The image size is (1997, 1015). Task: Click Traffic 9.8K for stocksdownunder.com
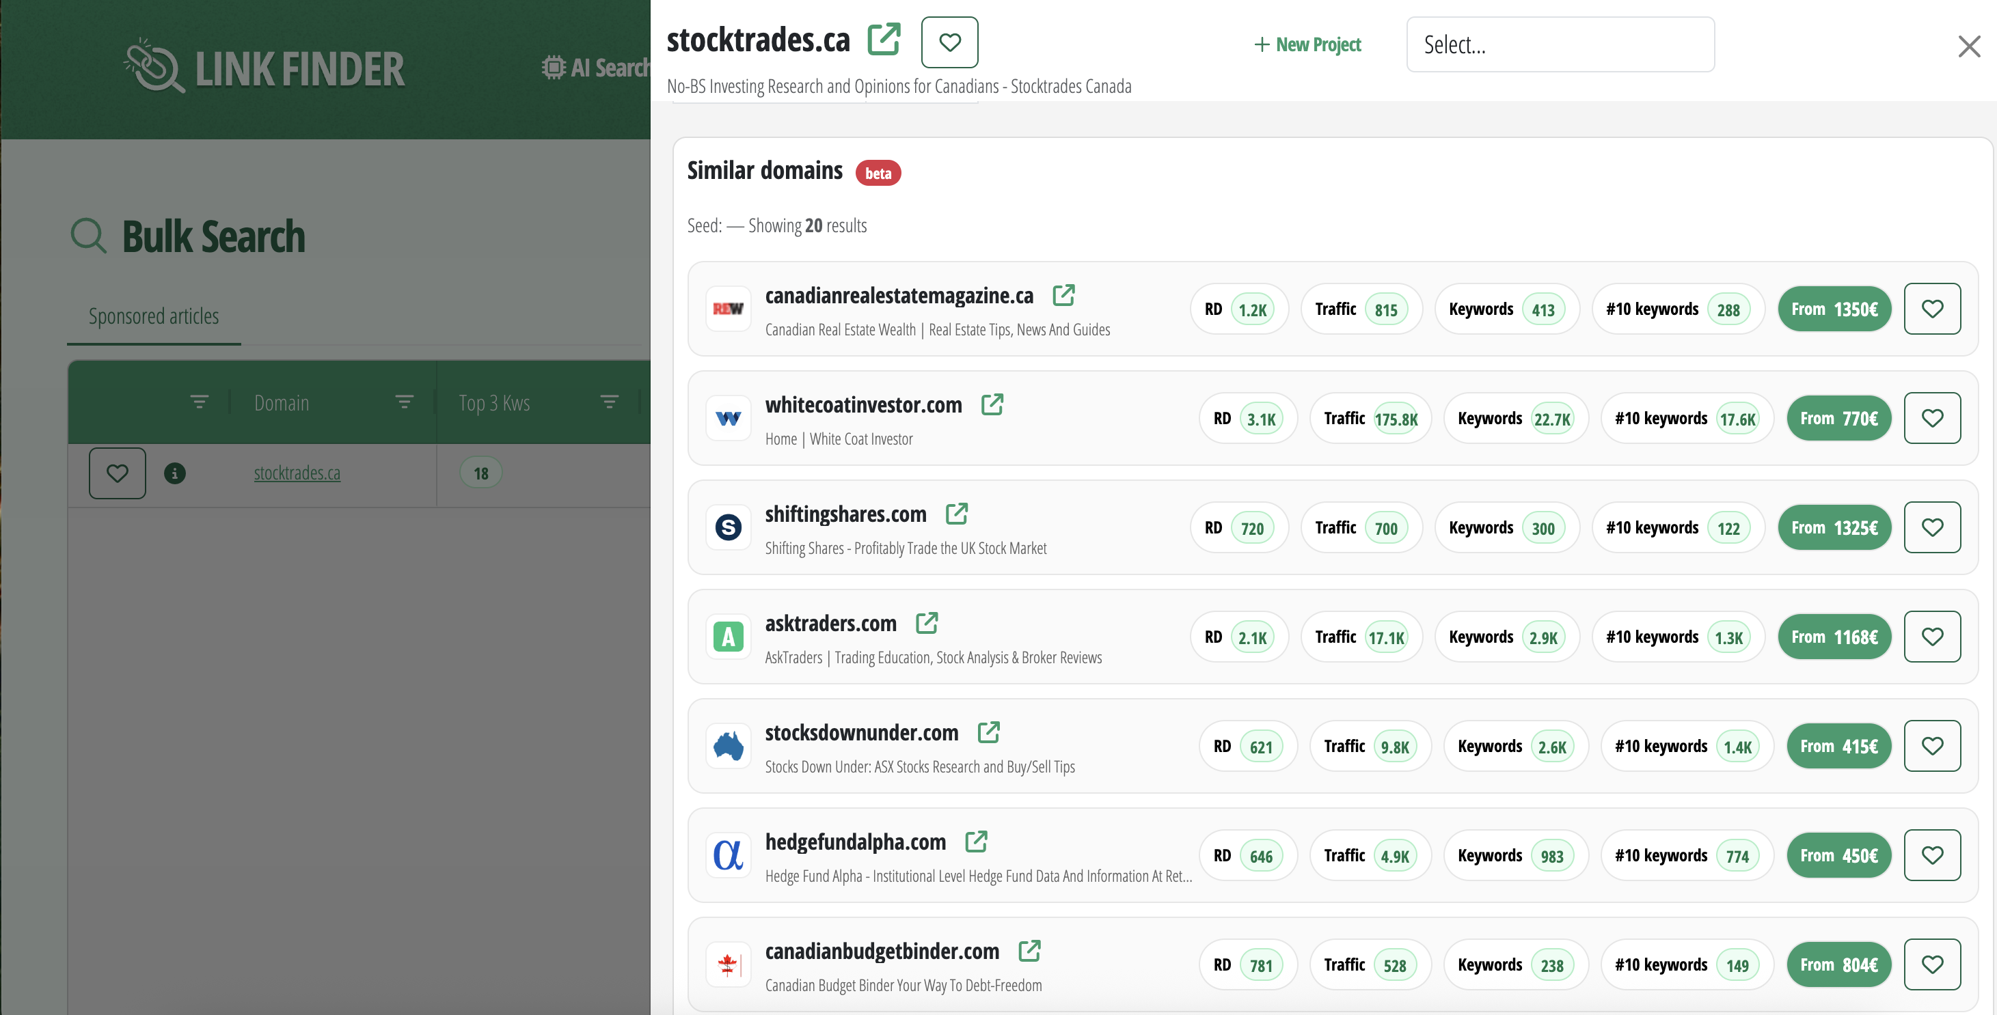(1370, 746)
